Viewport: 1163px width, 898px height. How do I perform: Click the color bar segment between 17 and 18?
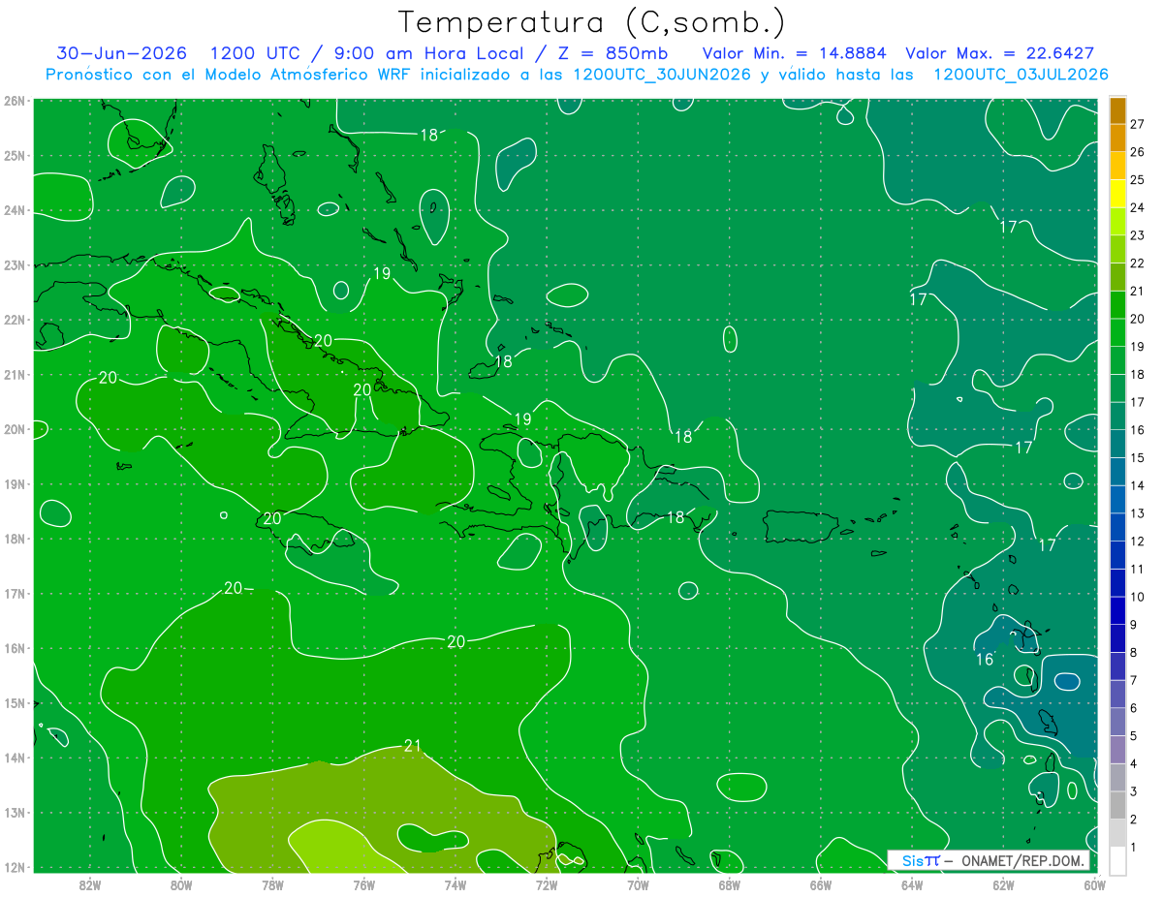point(1117,387)
